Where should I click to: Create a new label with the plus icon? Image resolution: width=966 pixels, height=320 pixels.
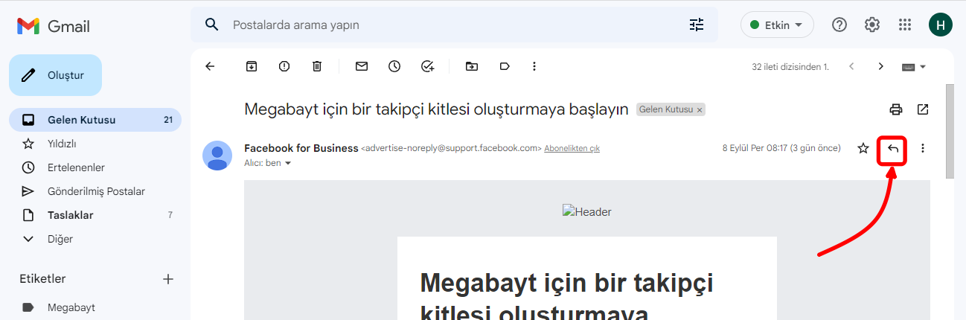[x=168, y=279]
